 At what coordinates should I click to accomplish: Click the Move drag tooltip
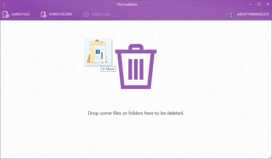tap(108, 69)
